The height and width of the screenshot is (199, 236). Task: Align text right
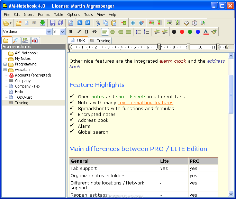point(120,32)
